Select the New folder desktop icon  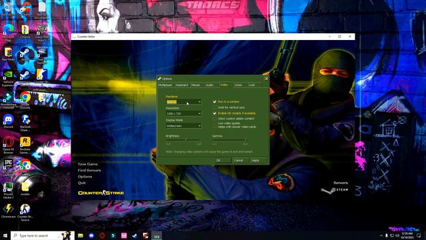click(x=8, y=54)
